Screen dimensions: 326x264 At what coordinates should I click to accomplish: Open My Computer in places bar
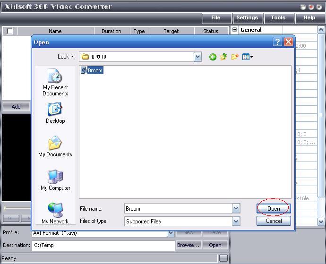(x=55, y=180)
